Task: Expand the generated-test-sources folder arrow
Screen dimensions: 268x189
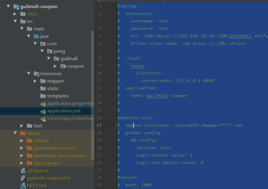Action: [x=22, y=156]
